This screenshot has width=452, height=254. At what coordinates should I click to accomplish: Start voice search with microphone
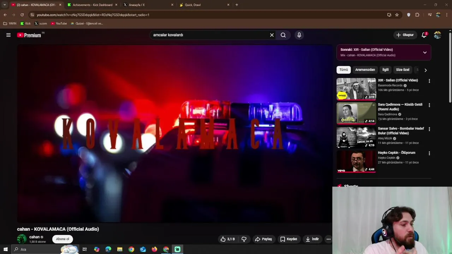299,35
